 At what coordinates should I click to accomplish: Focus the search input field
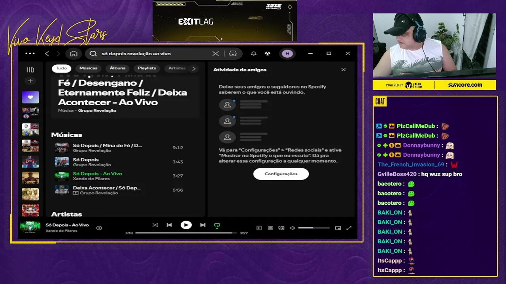[x=154, y=54]
